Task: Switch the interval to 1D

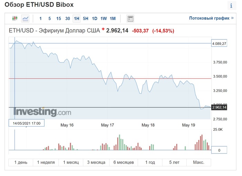Action: 94,18
